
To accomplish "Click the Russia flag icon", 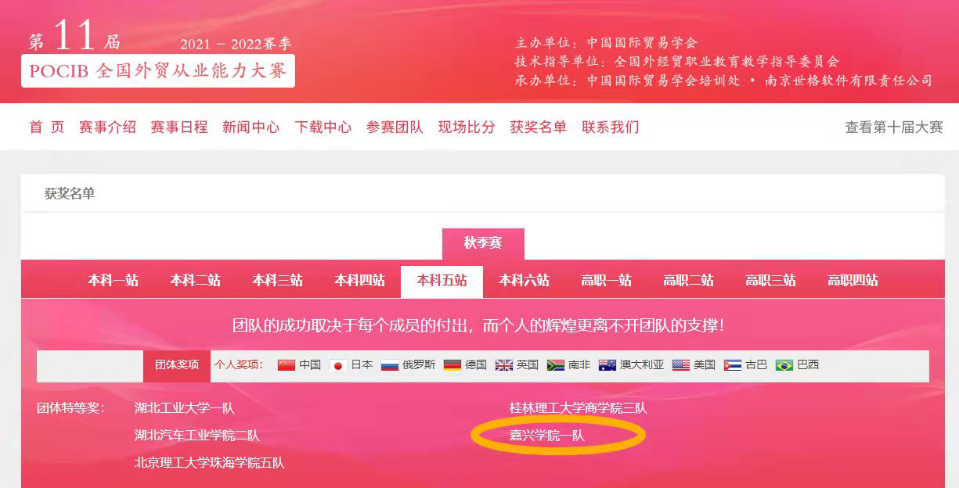I will pyautogui.click(x=390, y=365).
